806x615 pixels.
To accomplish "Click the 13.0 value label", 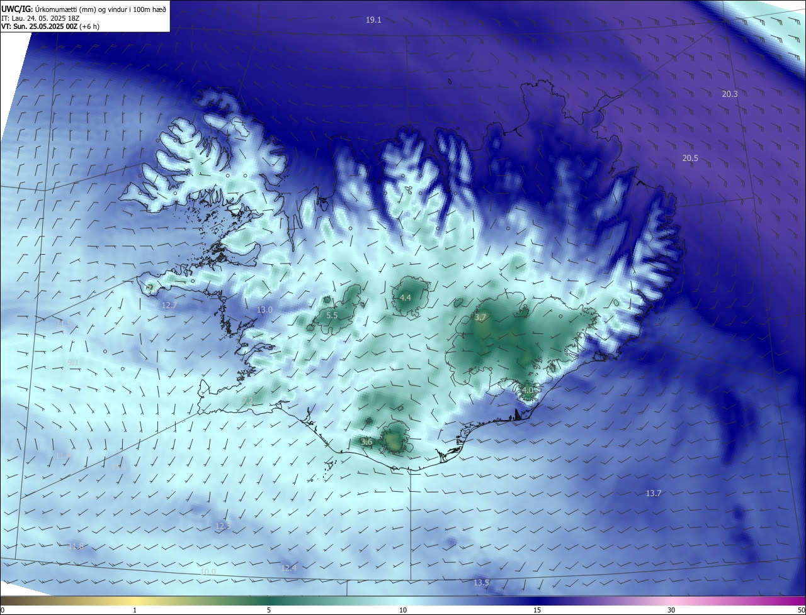I will coord(264,310).
